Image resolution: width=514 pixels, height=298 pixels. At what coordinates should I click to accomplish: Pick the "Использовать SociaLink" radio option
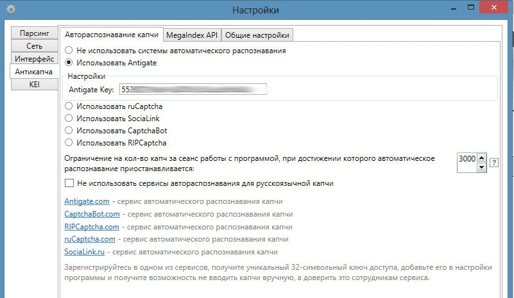[69, 119]
